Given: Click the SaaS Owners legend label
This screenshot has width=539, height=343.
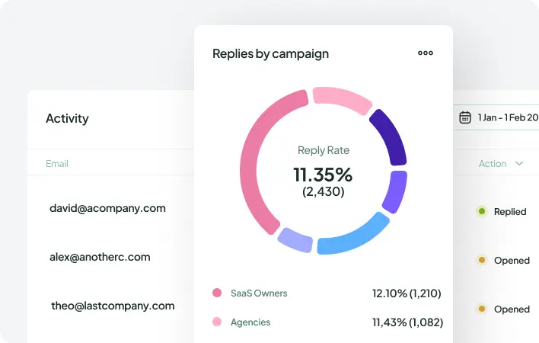Looking at the screenshot, I should (x=259, y=293).
